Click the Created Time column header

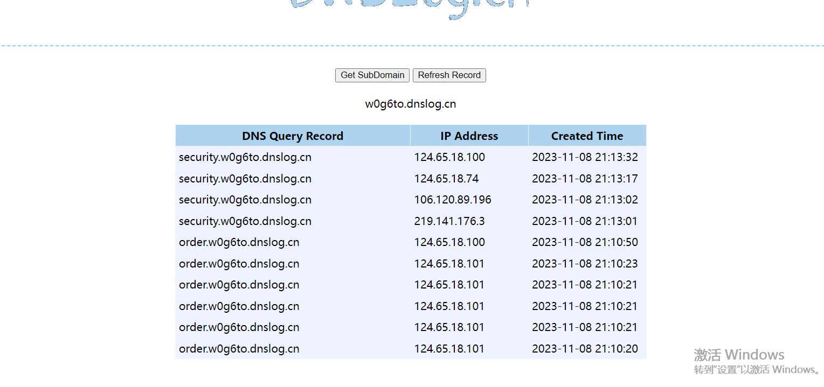coord(587,136)
